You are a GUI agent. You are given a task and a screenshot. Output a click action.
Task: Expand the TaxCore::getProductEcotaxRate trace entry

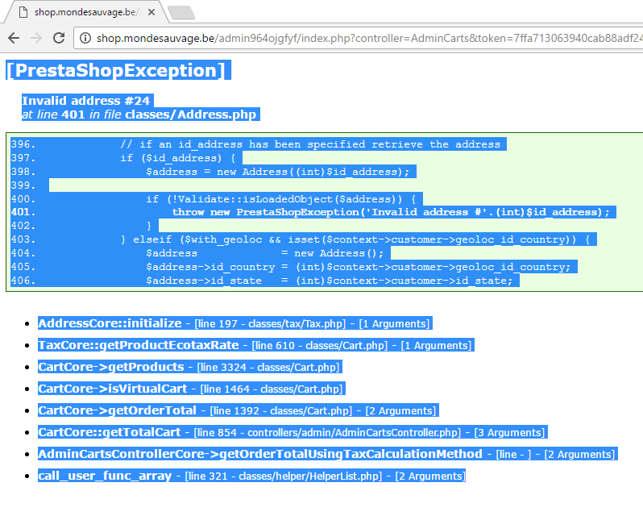139,345
